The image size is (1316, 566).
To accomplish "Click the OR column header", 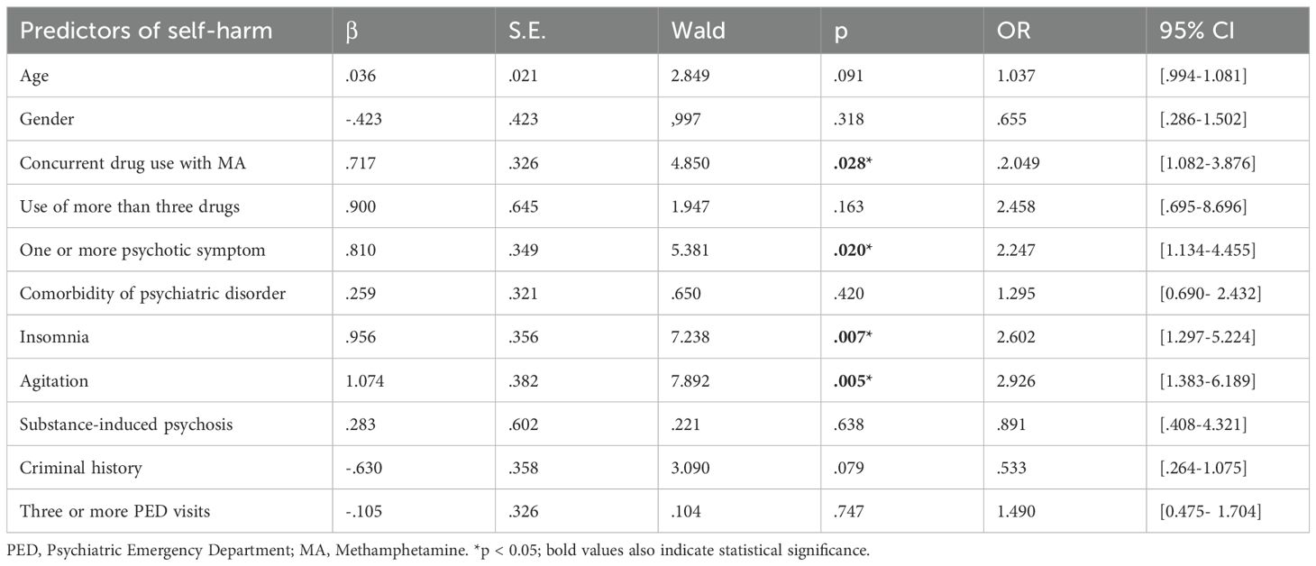I will pos(1013,30).
